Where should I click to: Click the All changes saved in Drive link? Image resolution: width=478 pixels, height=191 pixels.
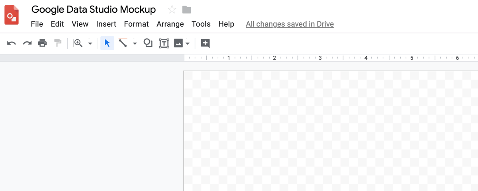(x=290, y=24)
